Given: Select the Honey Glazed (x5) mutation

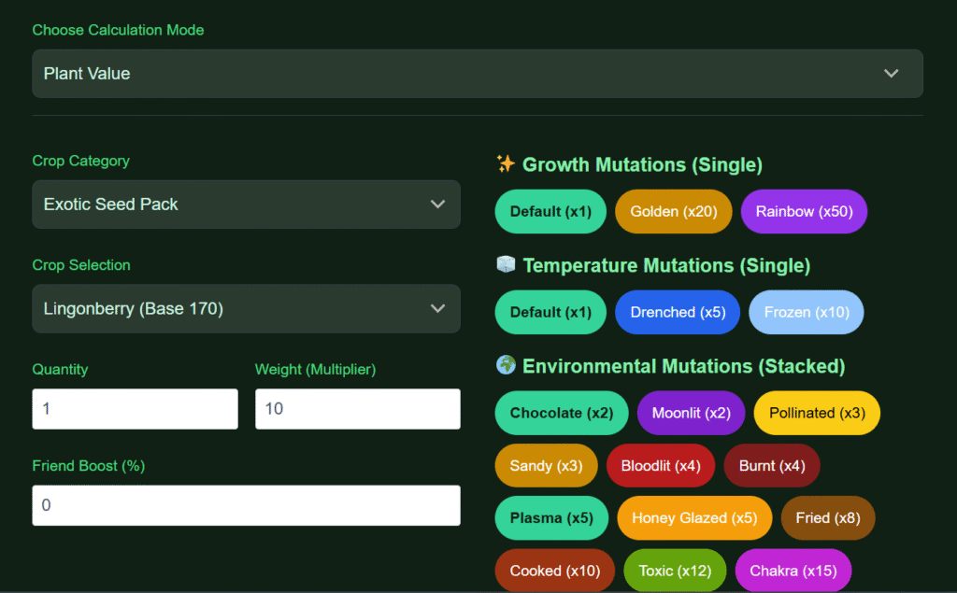Looking at the screenshot, I should click(693, 517).
